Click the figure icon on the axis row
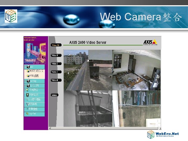This screenshot has width=188, height=141. [28, 67]
